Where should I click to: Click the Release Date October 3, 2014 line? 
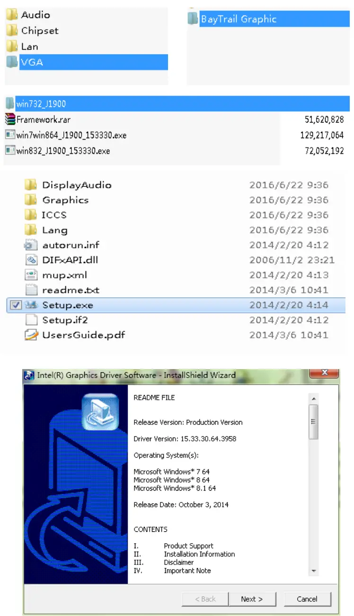click(181, 505)
